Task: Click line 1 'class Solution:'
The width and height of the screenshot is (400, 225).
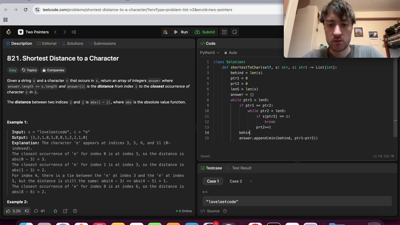Action: pyautogui.click(x=229, y=62)
